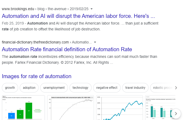Open blue line percentage chart thumbnail

coord(120,108)
